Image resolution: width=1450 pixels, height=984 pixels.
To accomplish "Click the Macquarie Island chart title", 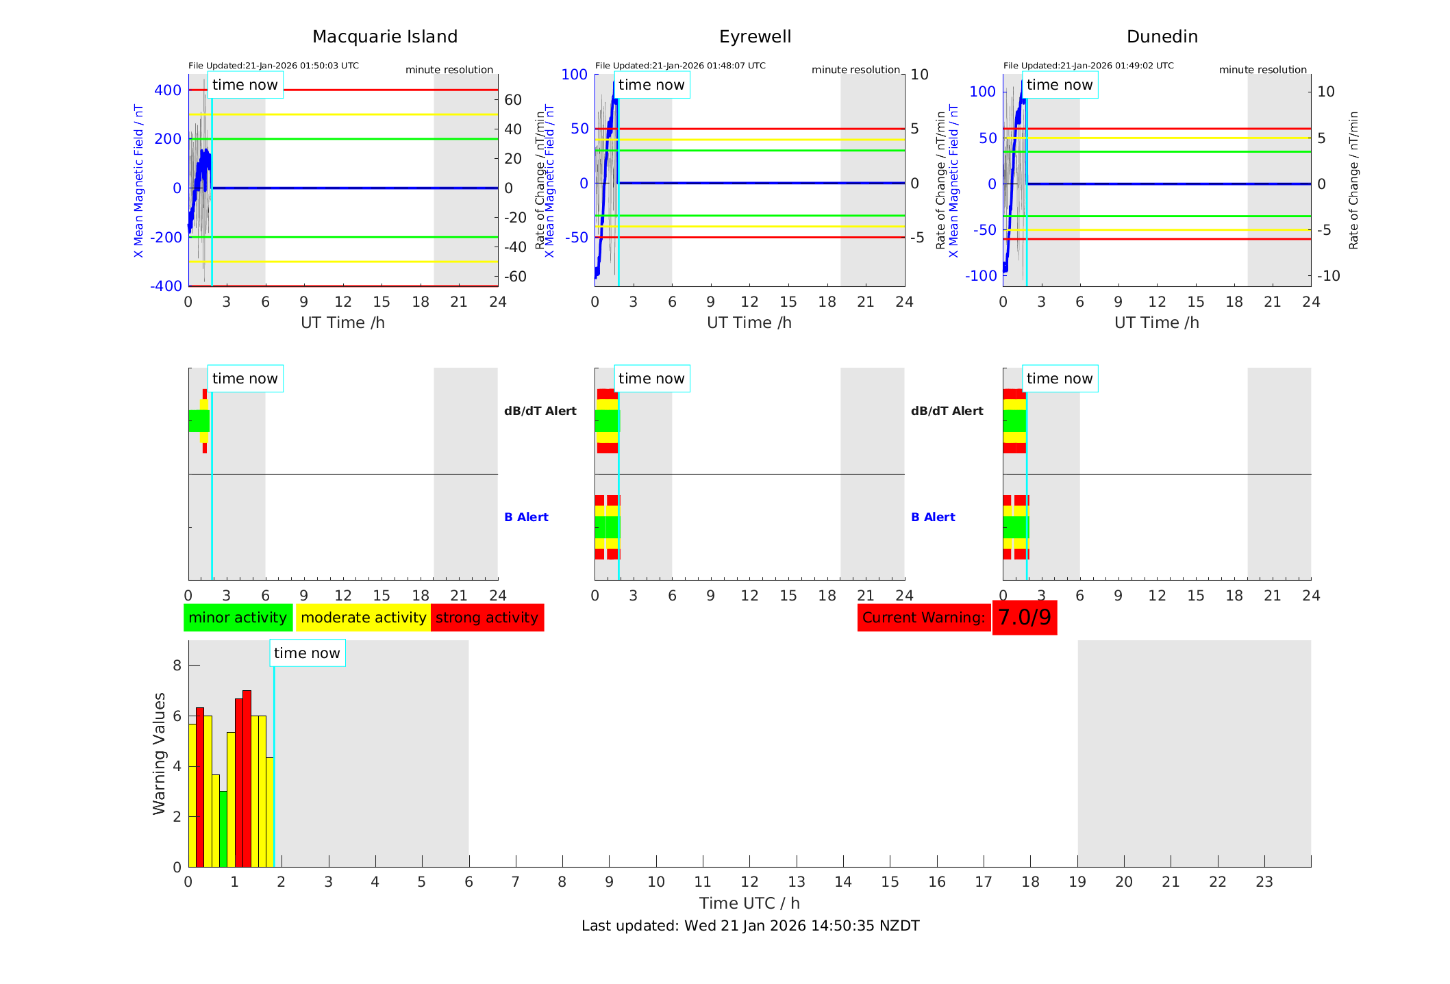I will [385, 37].
